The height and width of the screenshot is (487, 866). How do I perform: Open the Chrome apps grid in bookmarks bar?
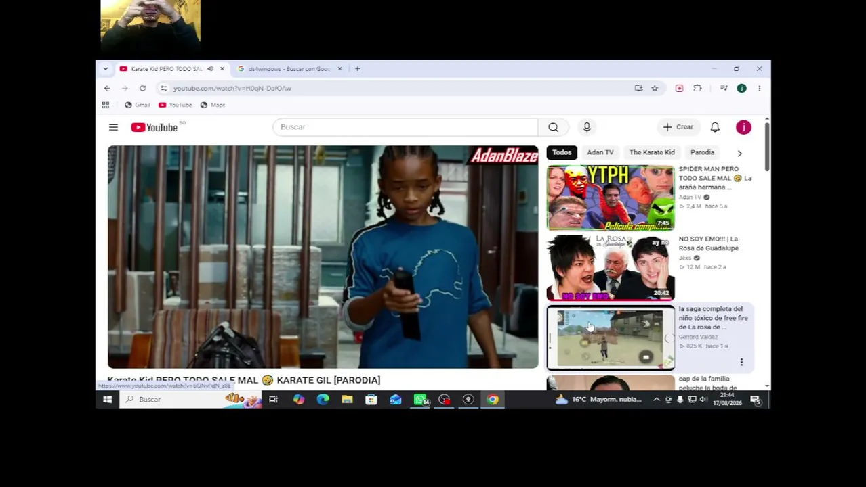(106, 105)
